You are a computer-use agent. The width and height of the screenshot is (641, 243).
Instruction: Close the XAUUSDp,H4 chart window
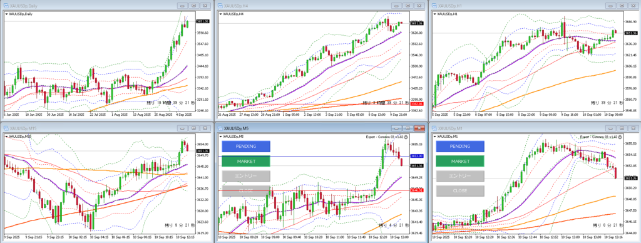point(419,6)
